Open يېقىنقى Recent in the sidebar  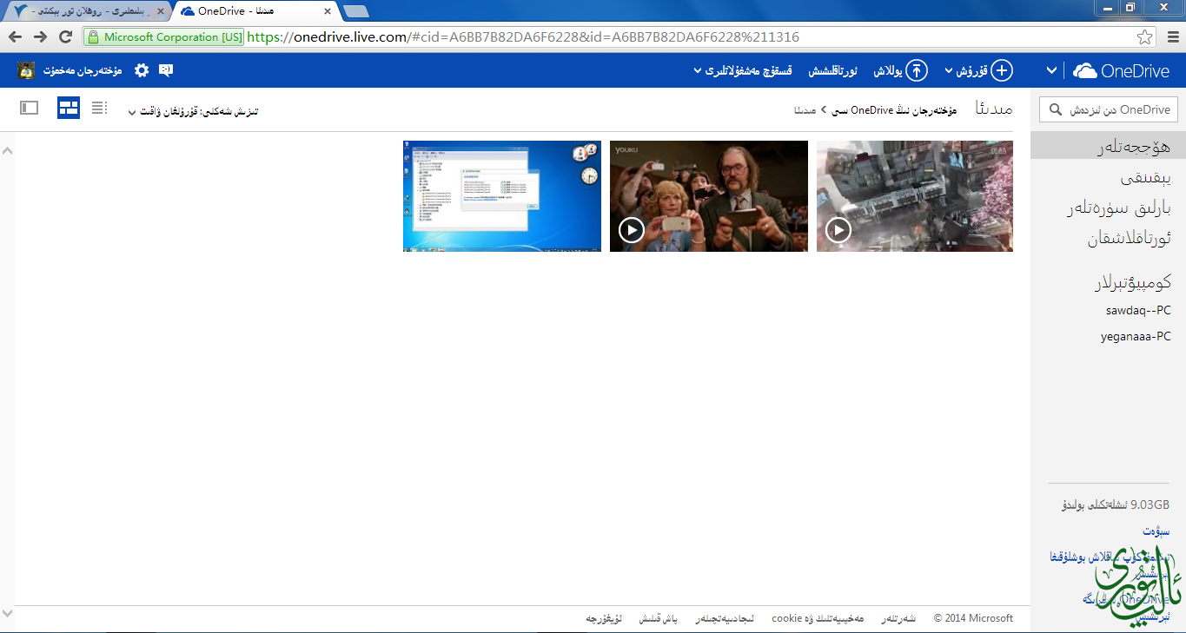click(x=1145, y=178)
